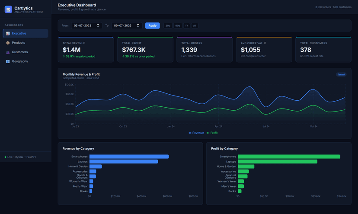Open calendar picker in To date field
358x214 pixels.
coord(138,26)
